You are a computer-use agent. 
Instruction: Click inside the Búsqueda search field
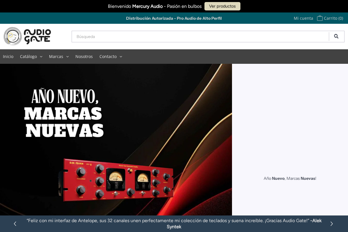pos(200,36)
